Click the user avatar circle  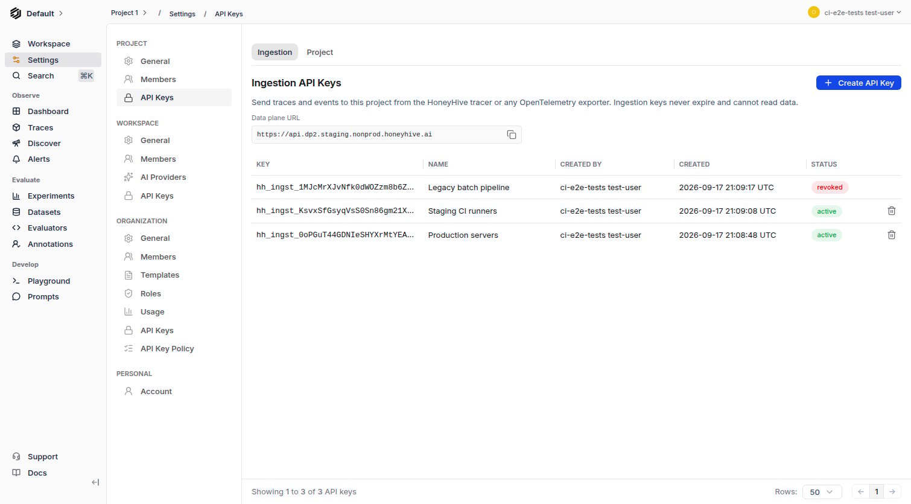pyautogui.click(x=813, y=12)
